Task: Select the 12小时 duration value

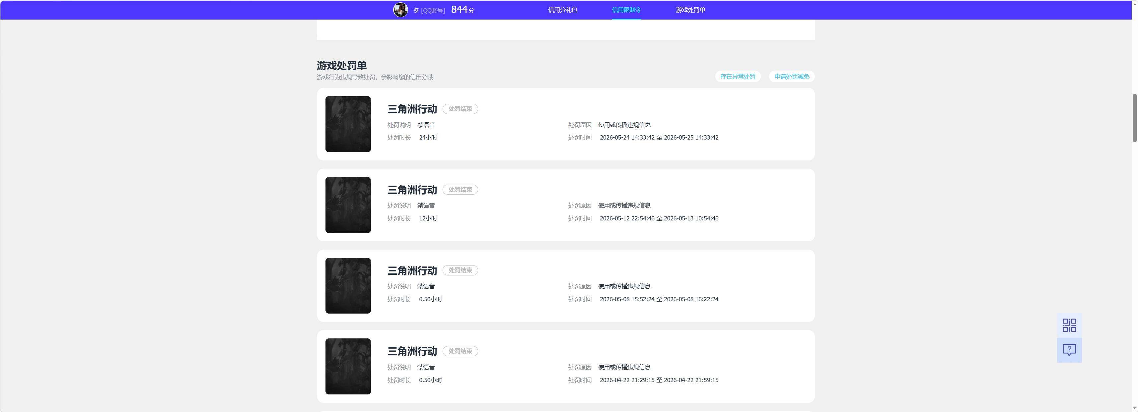Action: [x=428, y=218]
